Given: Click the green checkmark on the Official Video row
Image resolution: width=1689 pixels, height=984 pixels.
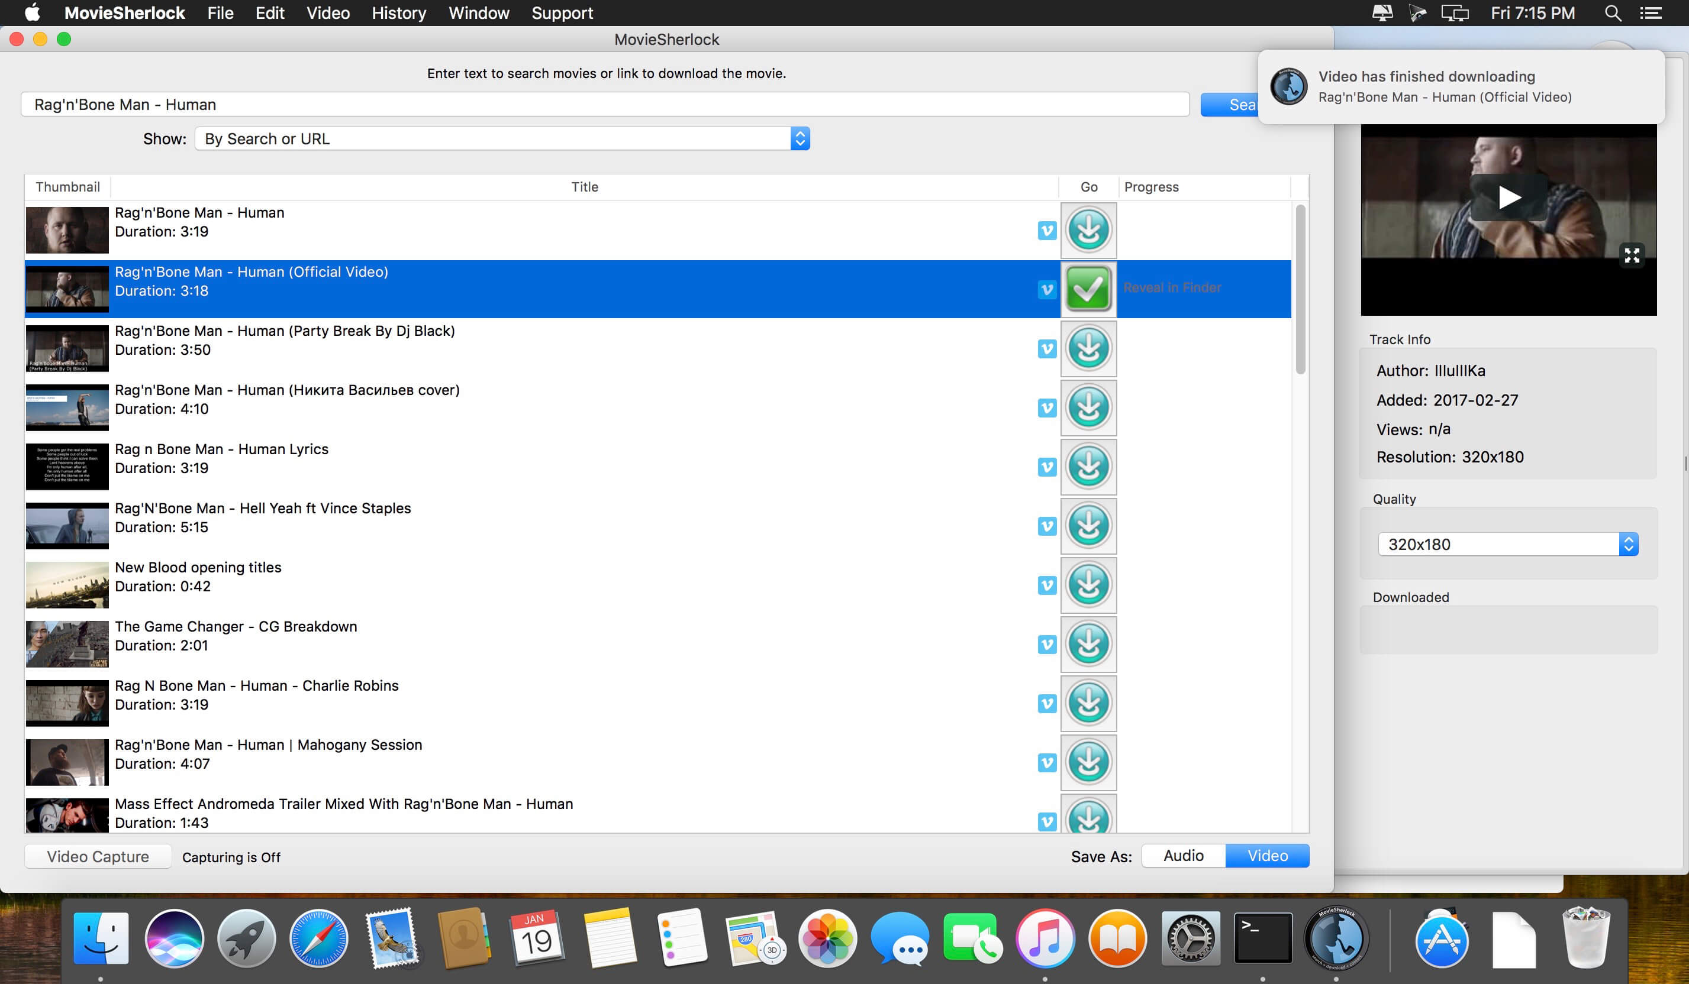Looking at the screenshot, I should [x=1088, y=289].
